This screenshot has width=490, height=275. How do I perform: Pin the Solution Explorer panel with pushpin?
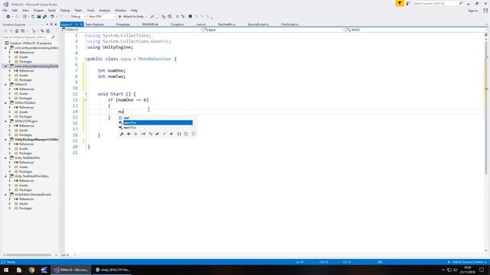pos(51,24)
